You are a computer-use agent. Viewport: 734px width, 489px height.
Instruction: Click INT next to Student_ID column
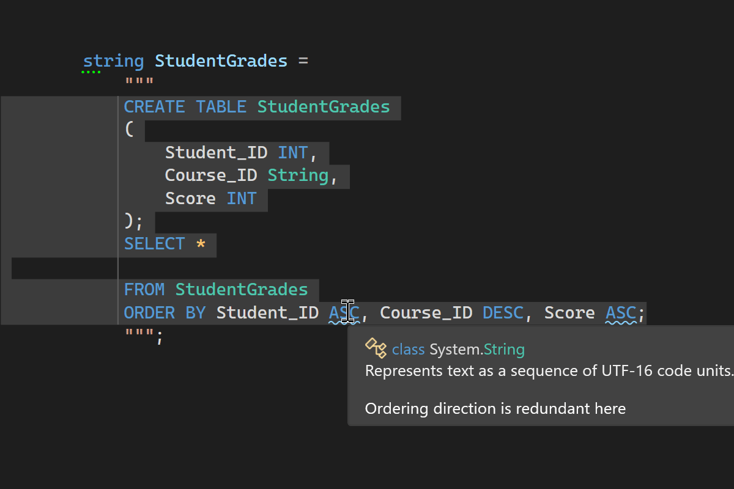pyautogui.click(x=293, y=152)
